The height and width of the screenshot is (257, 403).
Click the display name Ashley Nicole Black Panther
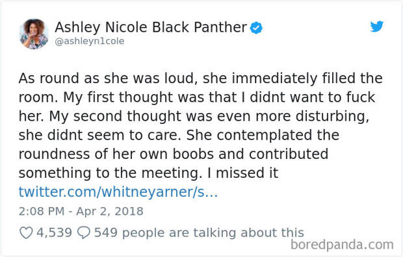click(x=151, y=27)
